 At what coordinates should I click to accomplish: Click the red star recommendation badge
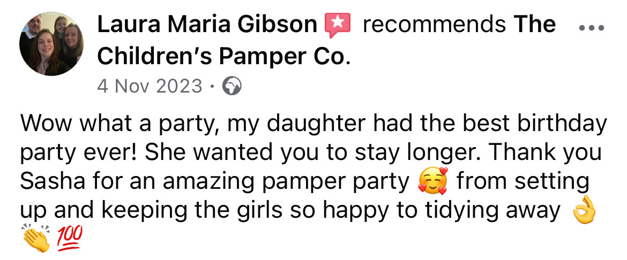point(338,26)
